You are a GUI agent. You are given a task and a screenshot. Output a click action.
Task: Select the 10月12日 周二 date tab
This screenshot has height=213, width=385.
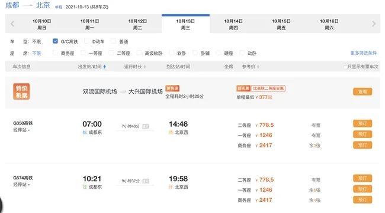click(x=137, y=24)
